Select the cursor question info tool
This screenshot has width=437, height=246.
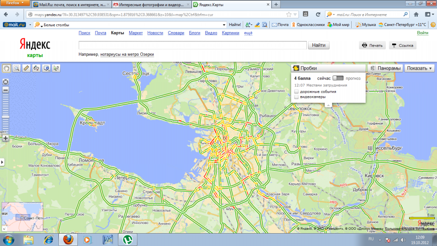point(56,68)
